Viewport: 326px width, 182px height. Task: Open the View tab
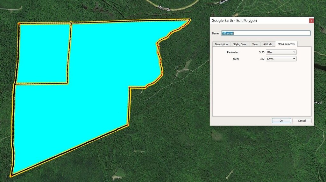pos(255,44)
